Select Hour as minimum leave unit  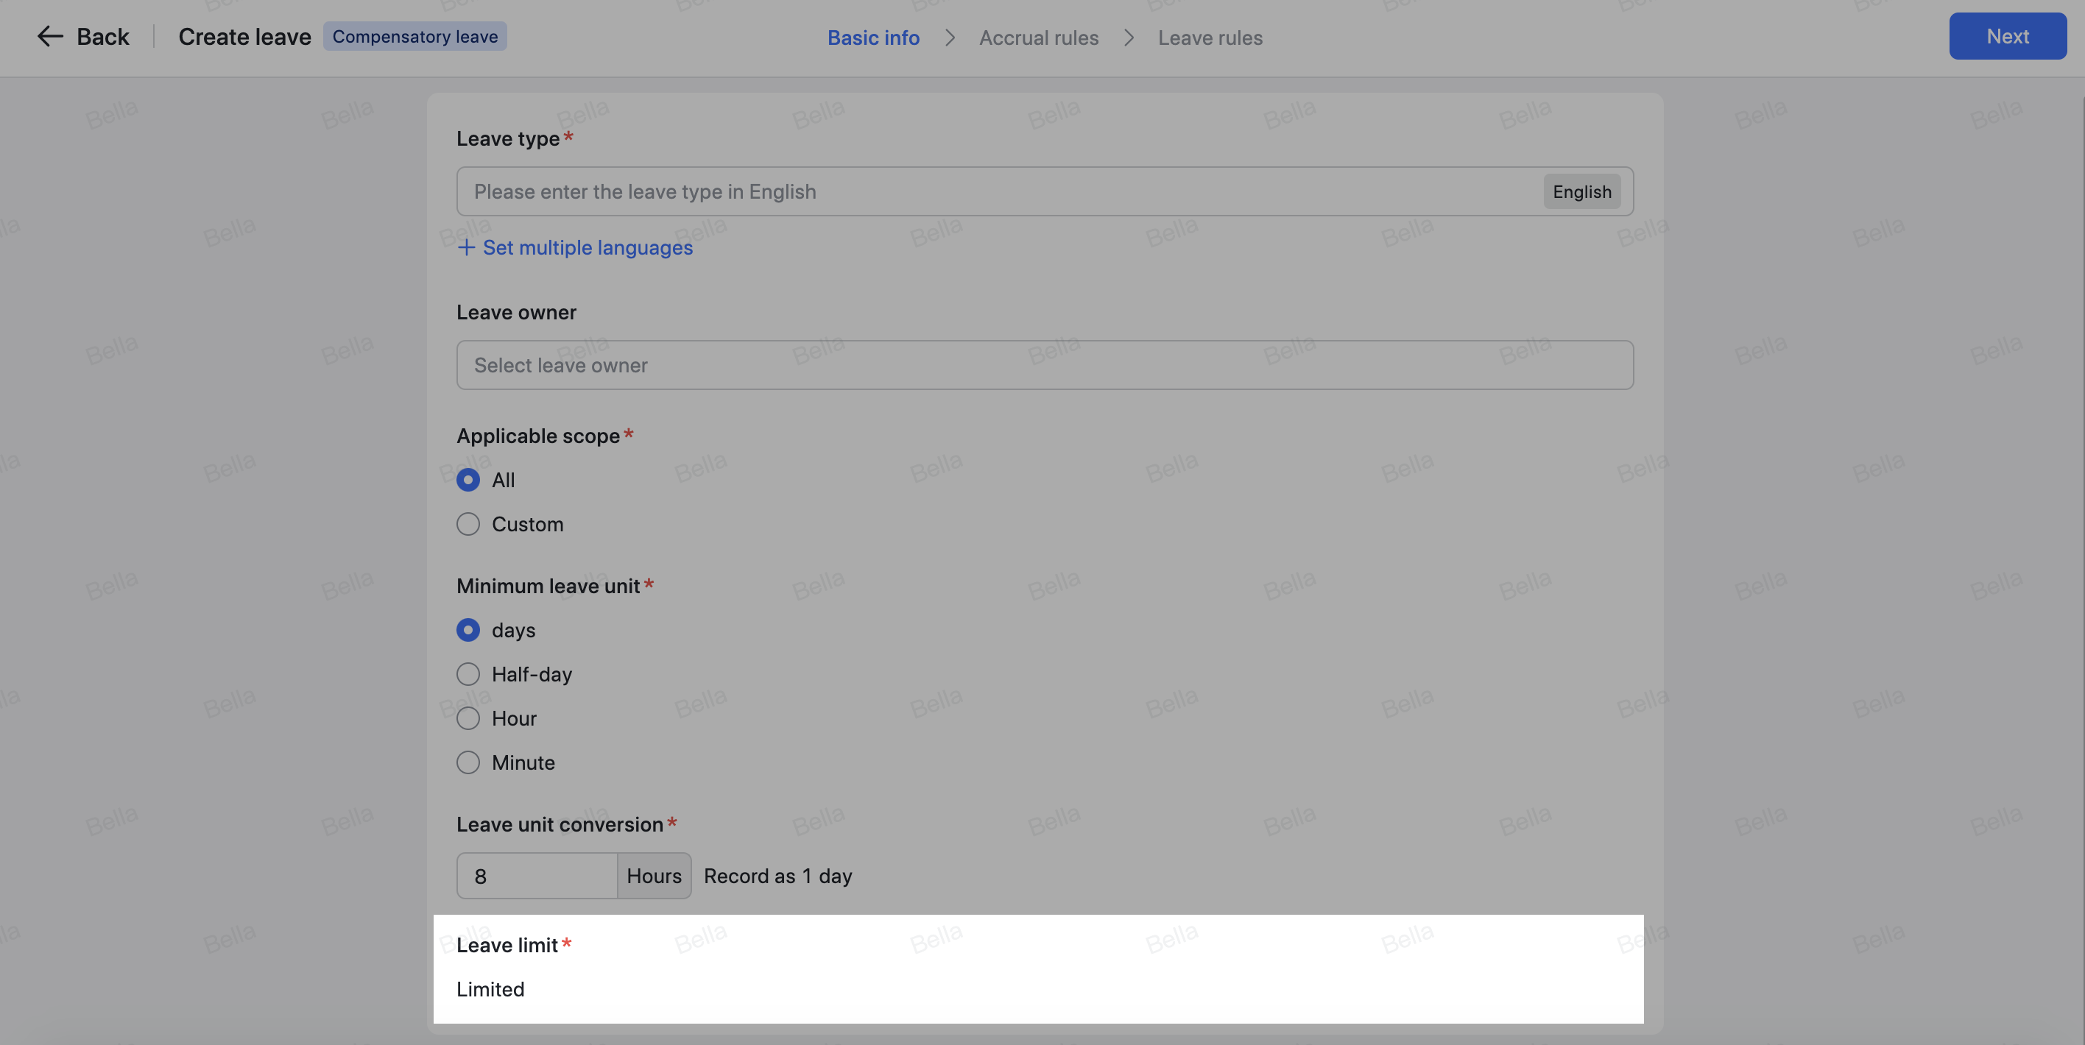pos(468,718)
